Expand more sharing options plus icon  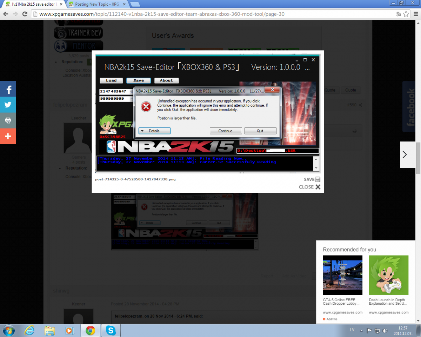coord(8,136)
